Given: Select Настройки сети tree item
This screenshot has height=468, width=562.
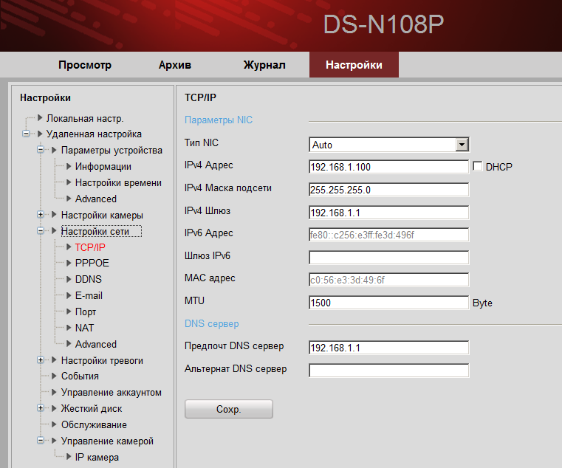Looking at the screenshot, I should (x=95, y=231).
